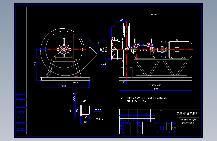
Task: Select the 12a. 14 text in title block
Action: [159, 110]
